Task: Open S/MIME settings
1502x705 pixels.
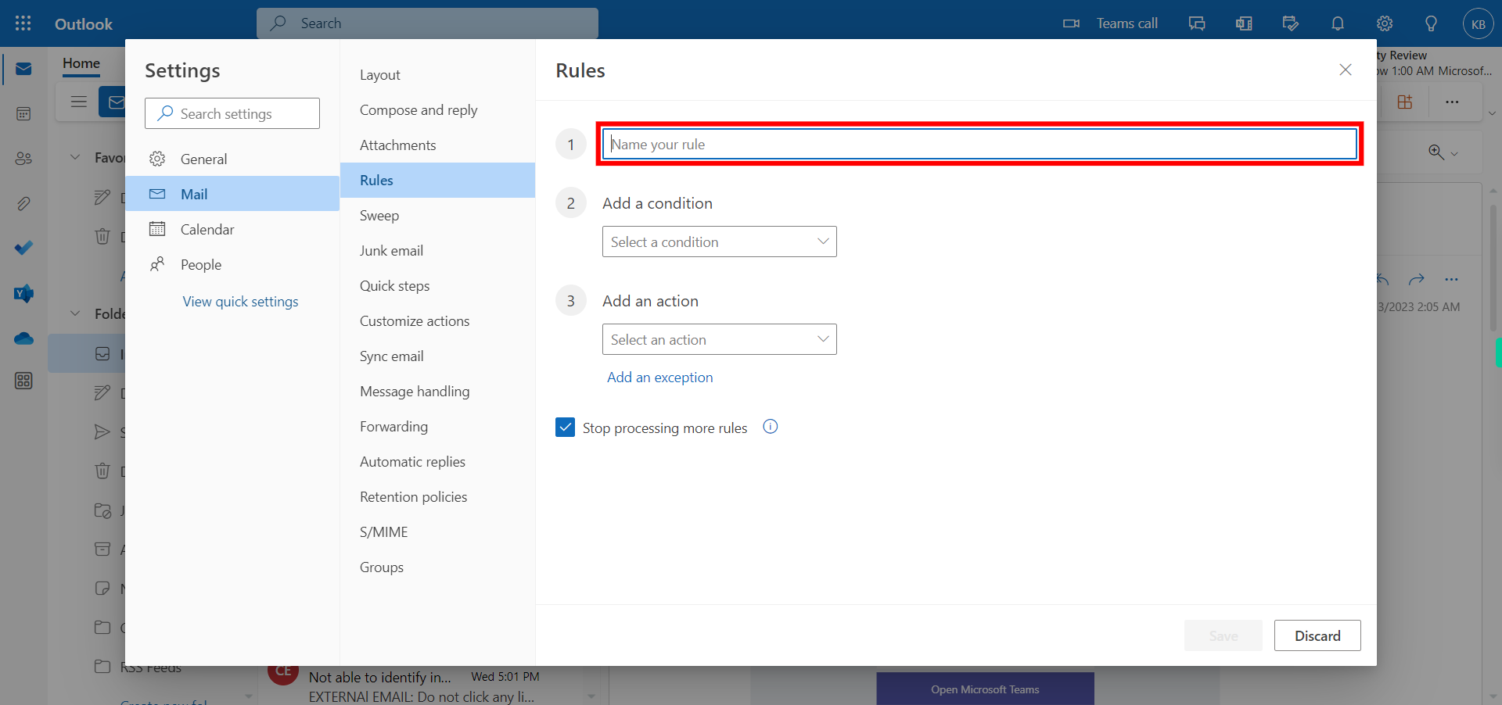Action: (437, 532)
